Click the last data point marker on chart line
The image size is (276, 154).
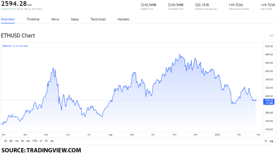point(256,100)
